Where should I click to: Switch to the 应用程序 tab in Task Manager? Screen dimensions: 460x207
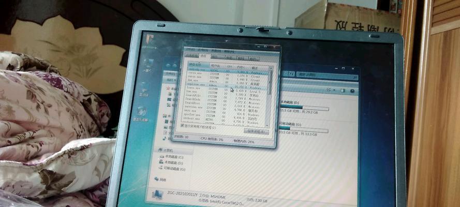tap(192, 55)
